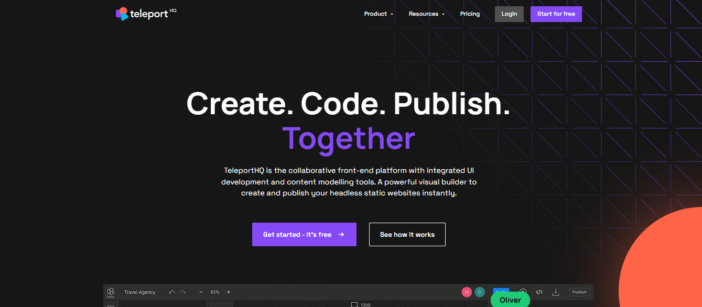The height and width of the screenshot is (307, 702).
Task: Expand the Resources dropdown menu
Action: point(426,14)
